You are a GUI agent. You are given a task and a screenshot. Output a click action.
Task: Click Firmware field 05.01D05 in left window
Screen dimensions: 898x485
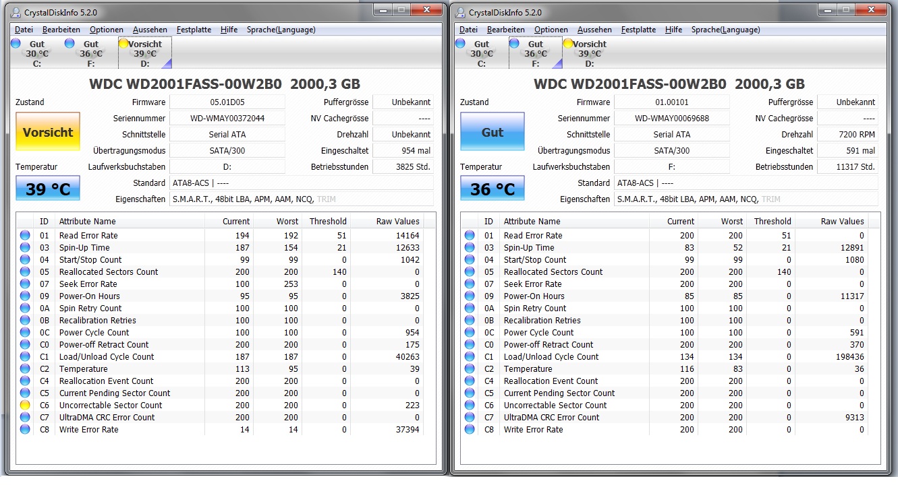click(227, 102)
